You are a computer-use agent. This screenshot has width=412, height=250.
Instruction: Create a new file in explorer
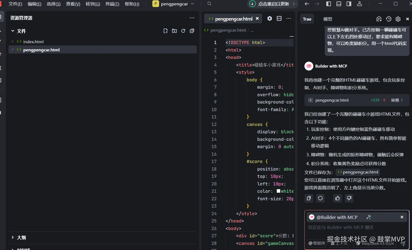tap(166, 31)
